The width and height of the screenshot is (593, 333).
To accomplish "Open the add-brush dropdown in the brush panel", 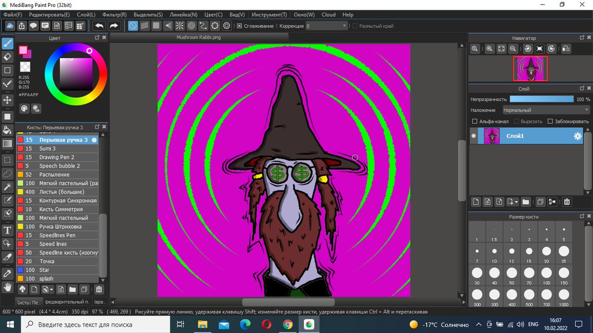I will point(51,289).
